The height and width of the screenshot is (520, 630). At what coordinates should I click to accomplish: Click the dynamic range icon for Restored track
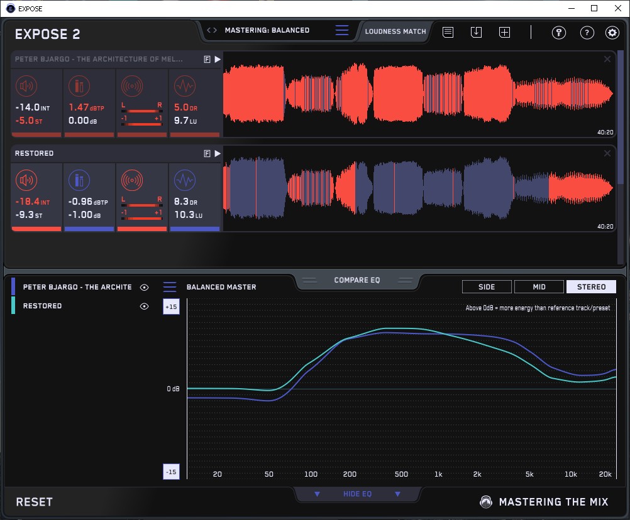coord(185,180)
